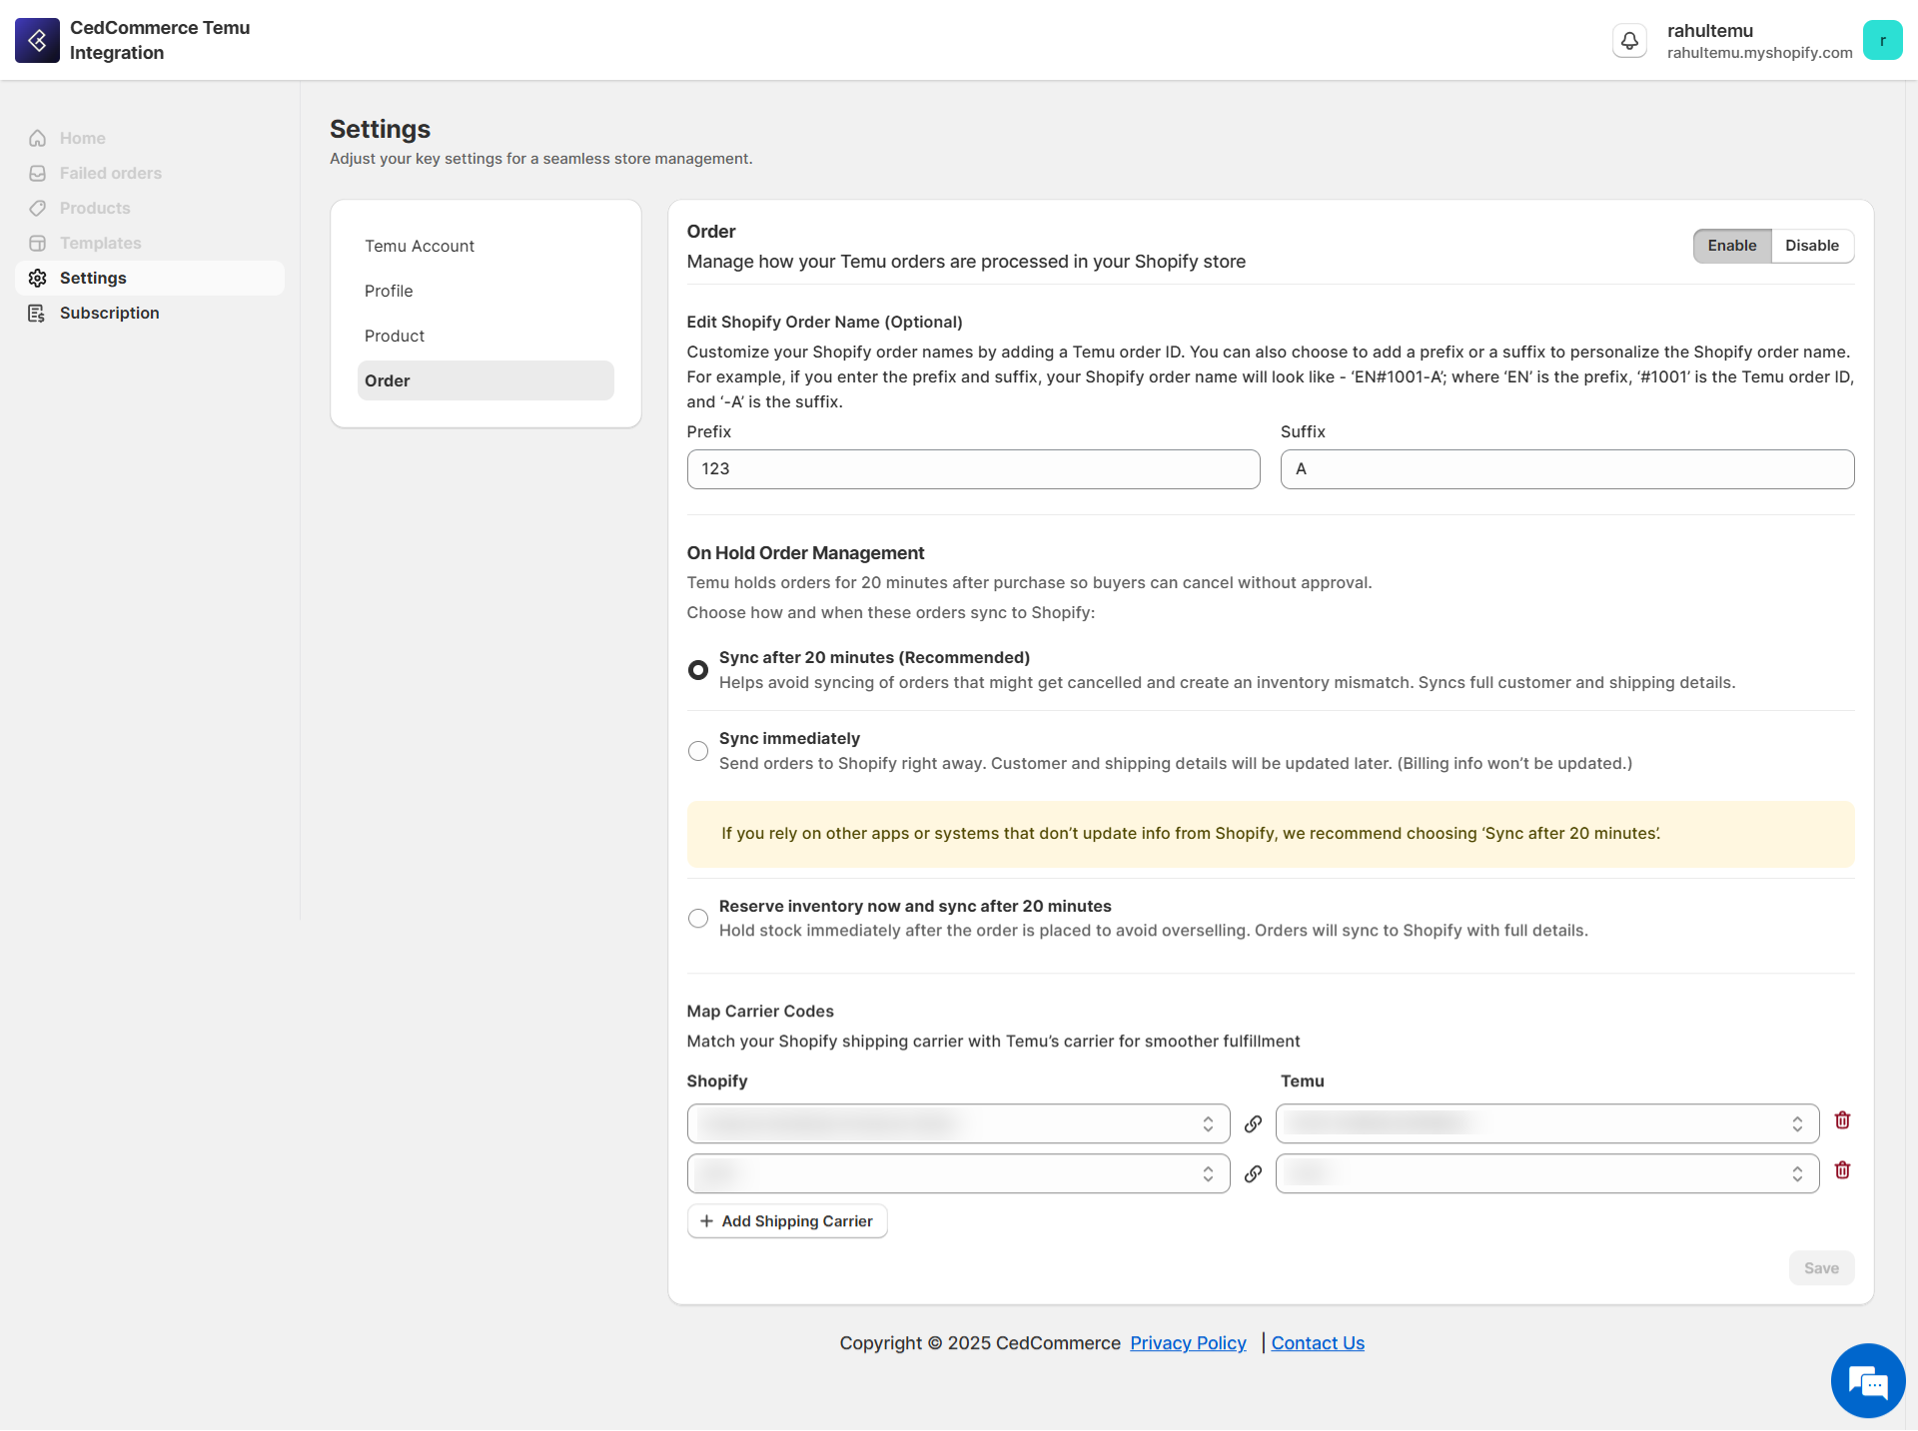Image resolution: width=1918 pixels, height=1431 pixels.
Task: Disable order management
Action: [1812, 246]
